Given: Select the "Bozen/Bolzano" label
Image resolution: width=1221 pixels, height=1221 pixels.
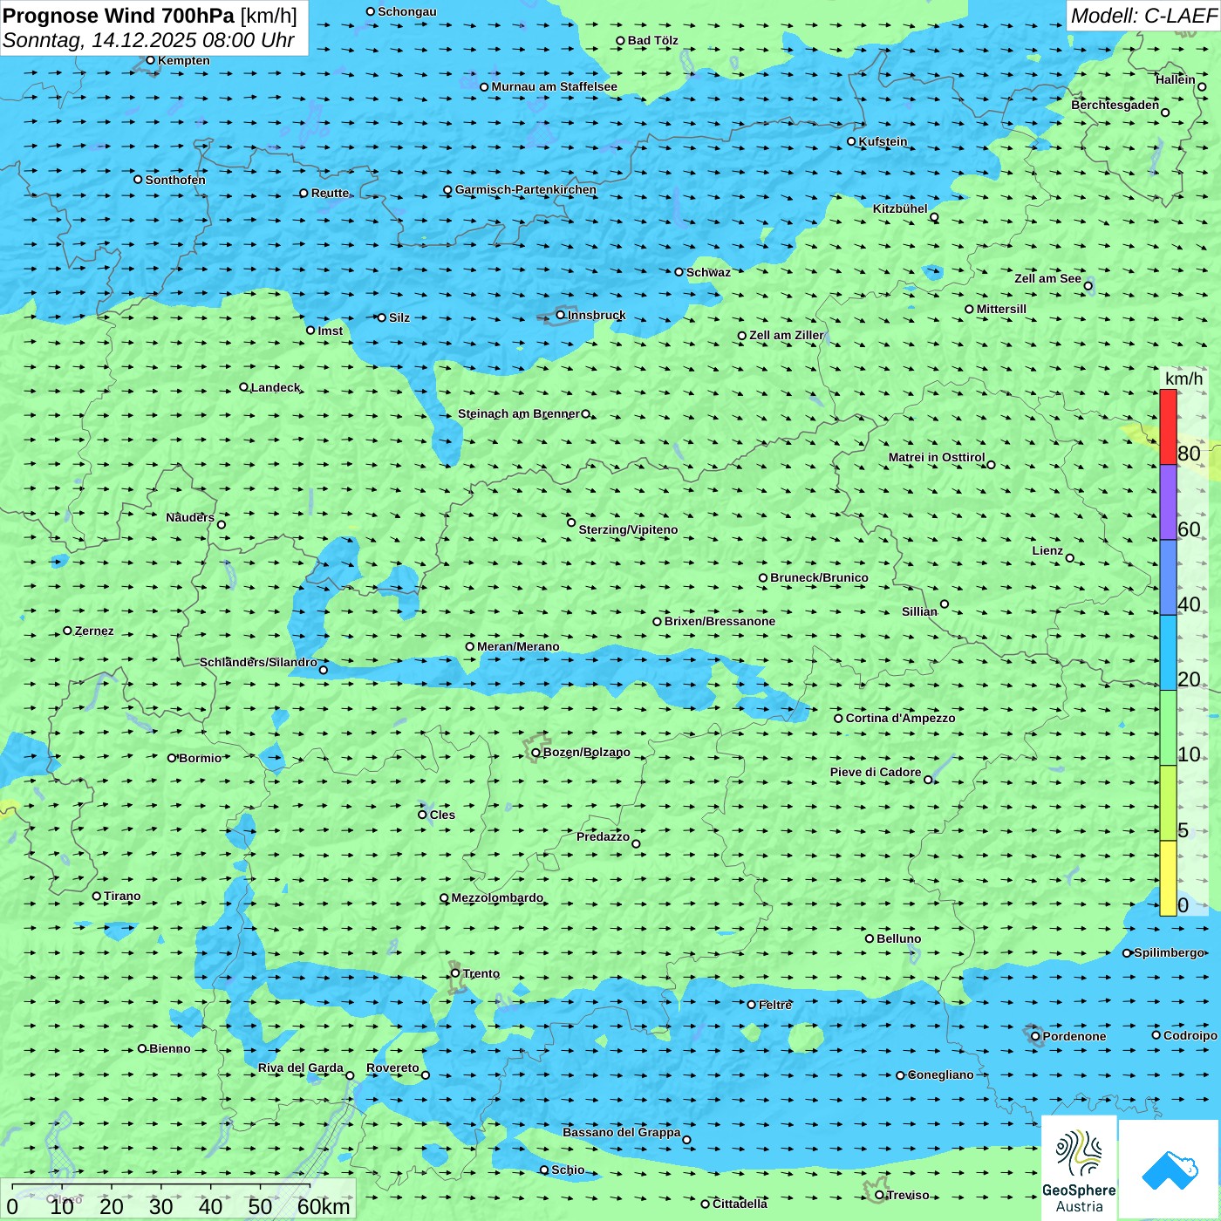Looking at the screenshot, I should pos(587,752).
